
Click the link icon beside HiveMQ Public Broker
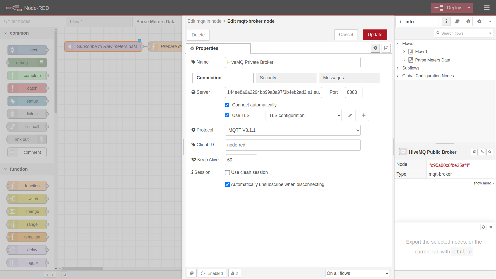[482, 152]
